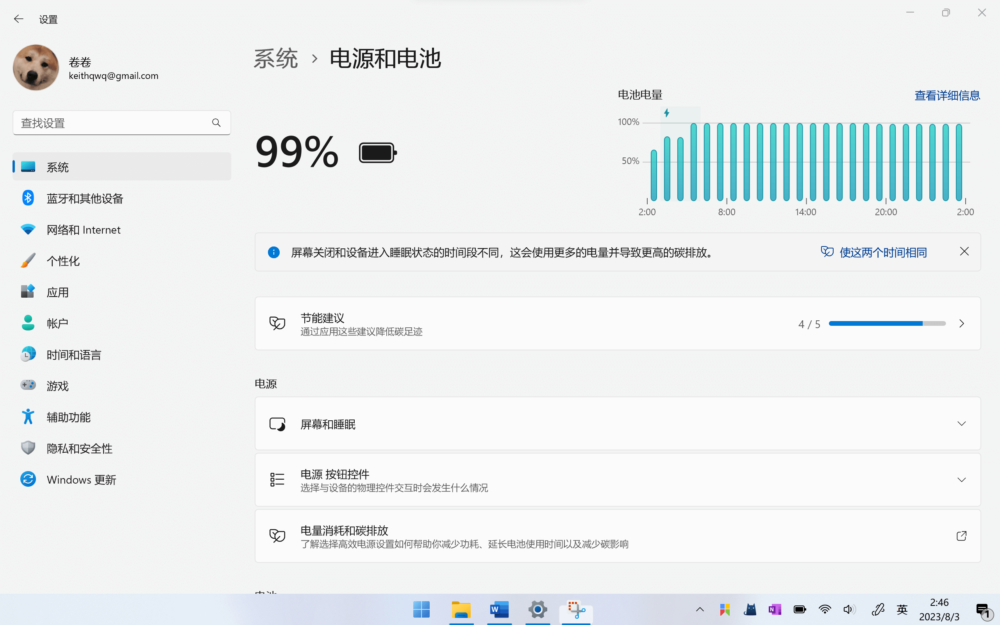Open Windows 更新 from sidebar

(x=81, y=480)
